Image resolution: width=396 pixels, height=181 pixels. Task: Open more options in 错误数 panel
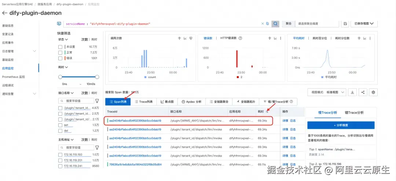[x=280, y=38]
